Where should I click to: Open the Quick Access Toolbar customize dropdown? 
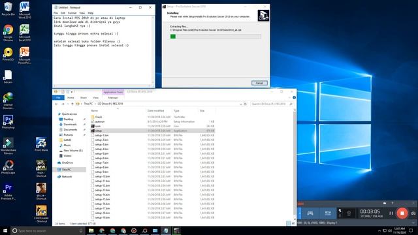click(x=72, y=92)
